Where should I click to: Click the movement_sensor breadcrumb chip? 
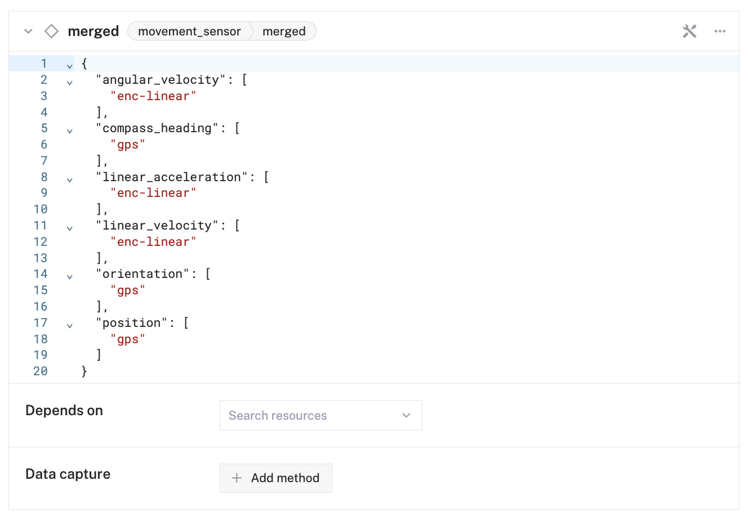[x=189, y=31]
